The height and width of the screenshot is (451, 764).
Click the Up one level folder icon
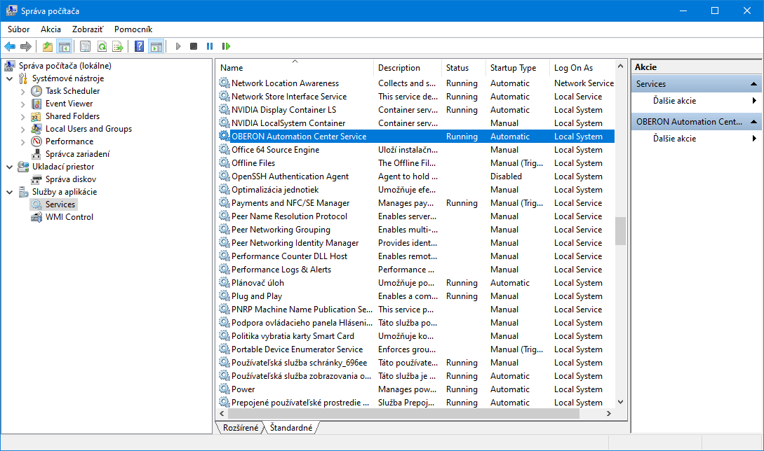pyautogui.click(x=47, y=46)
